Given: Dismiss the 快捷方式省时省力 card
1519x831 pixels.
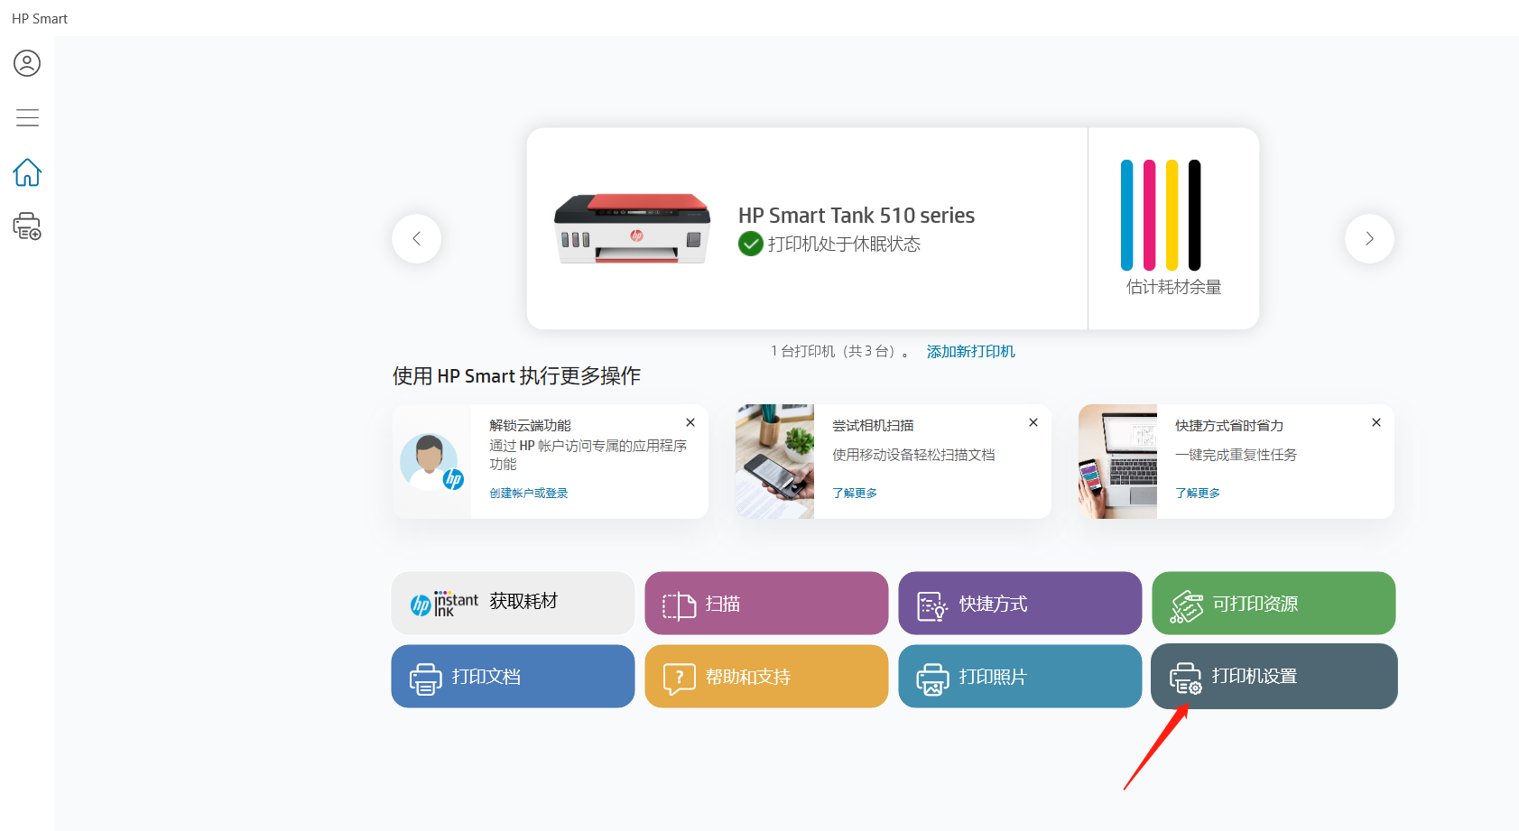Looking at the screenshot, I should click(1376, 422).
